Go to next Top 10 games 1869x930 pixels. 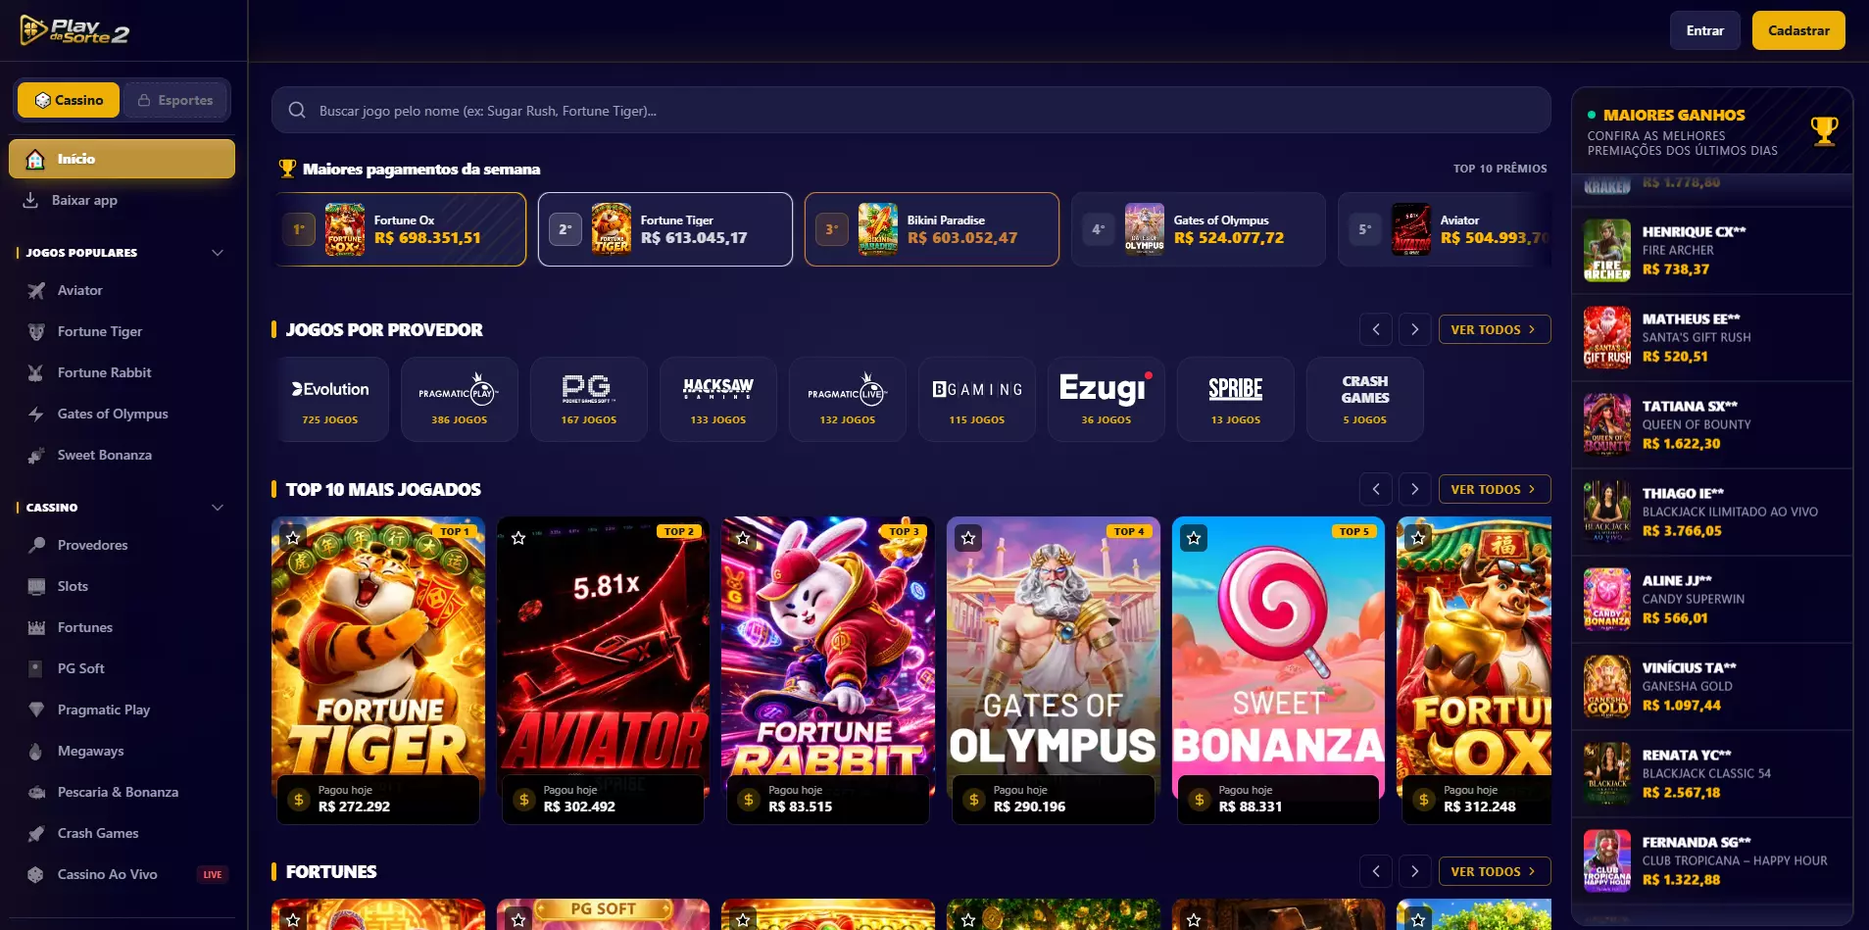point(1414,489)
